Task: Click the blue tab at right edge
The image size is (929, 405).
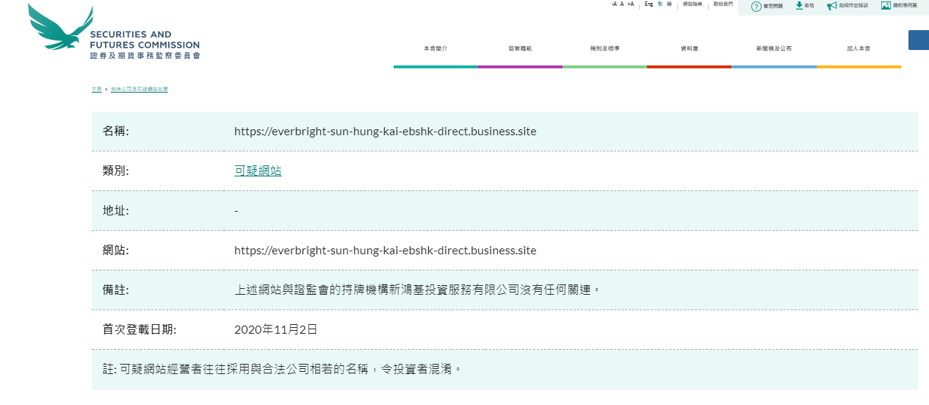Action: pos(919,40)
